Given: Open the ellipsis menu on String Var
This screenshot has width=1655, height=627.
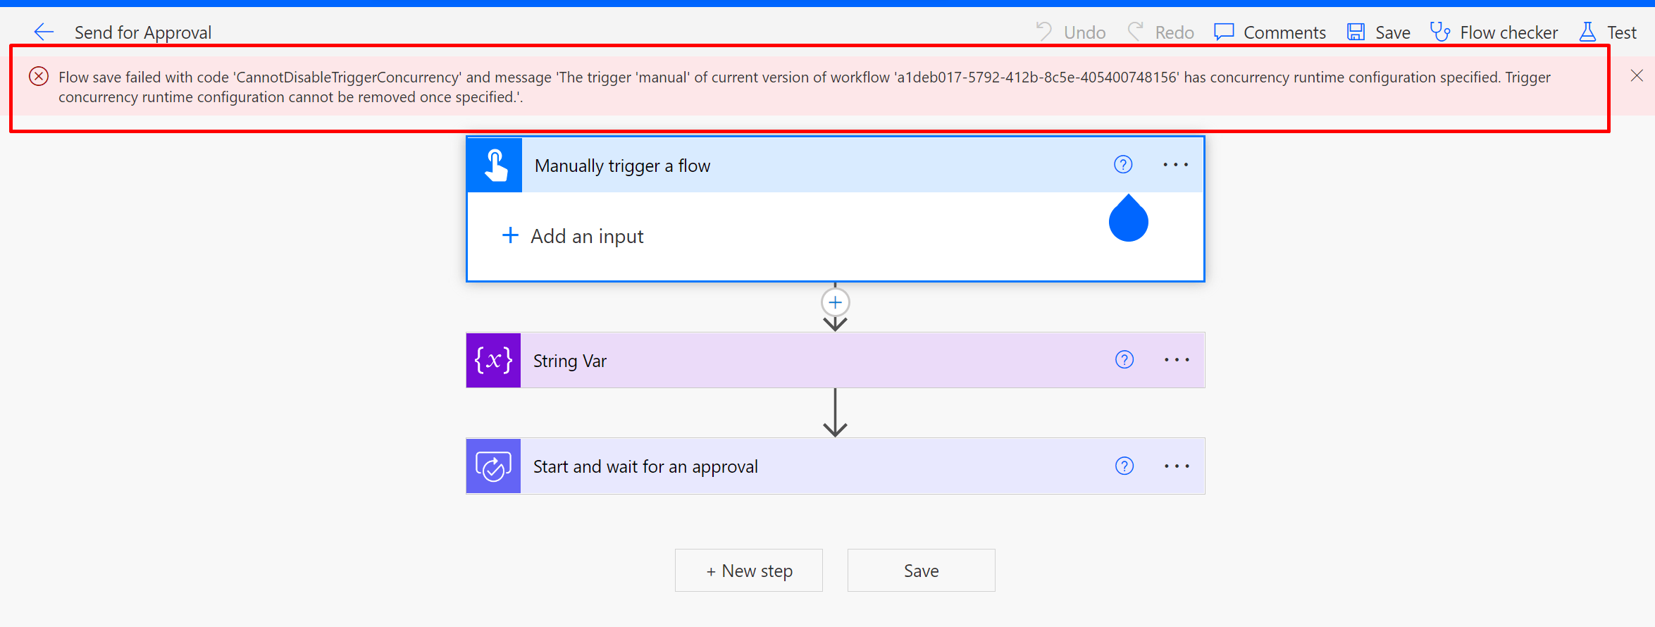Looking at the screenshot, I should click(1176, 360).
